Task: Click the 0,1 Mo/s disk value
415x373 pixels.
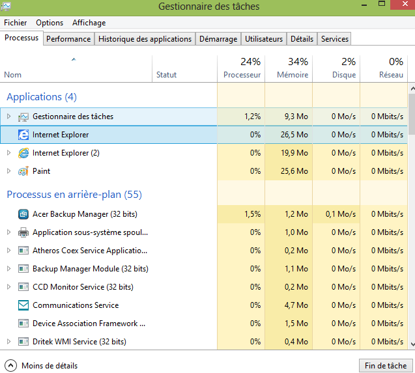Action: (341, 214)
